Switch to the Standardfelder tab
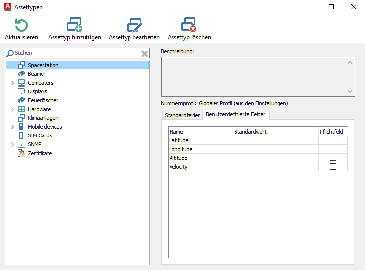 (x=182, y=115)
